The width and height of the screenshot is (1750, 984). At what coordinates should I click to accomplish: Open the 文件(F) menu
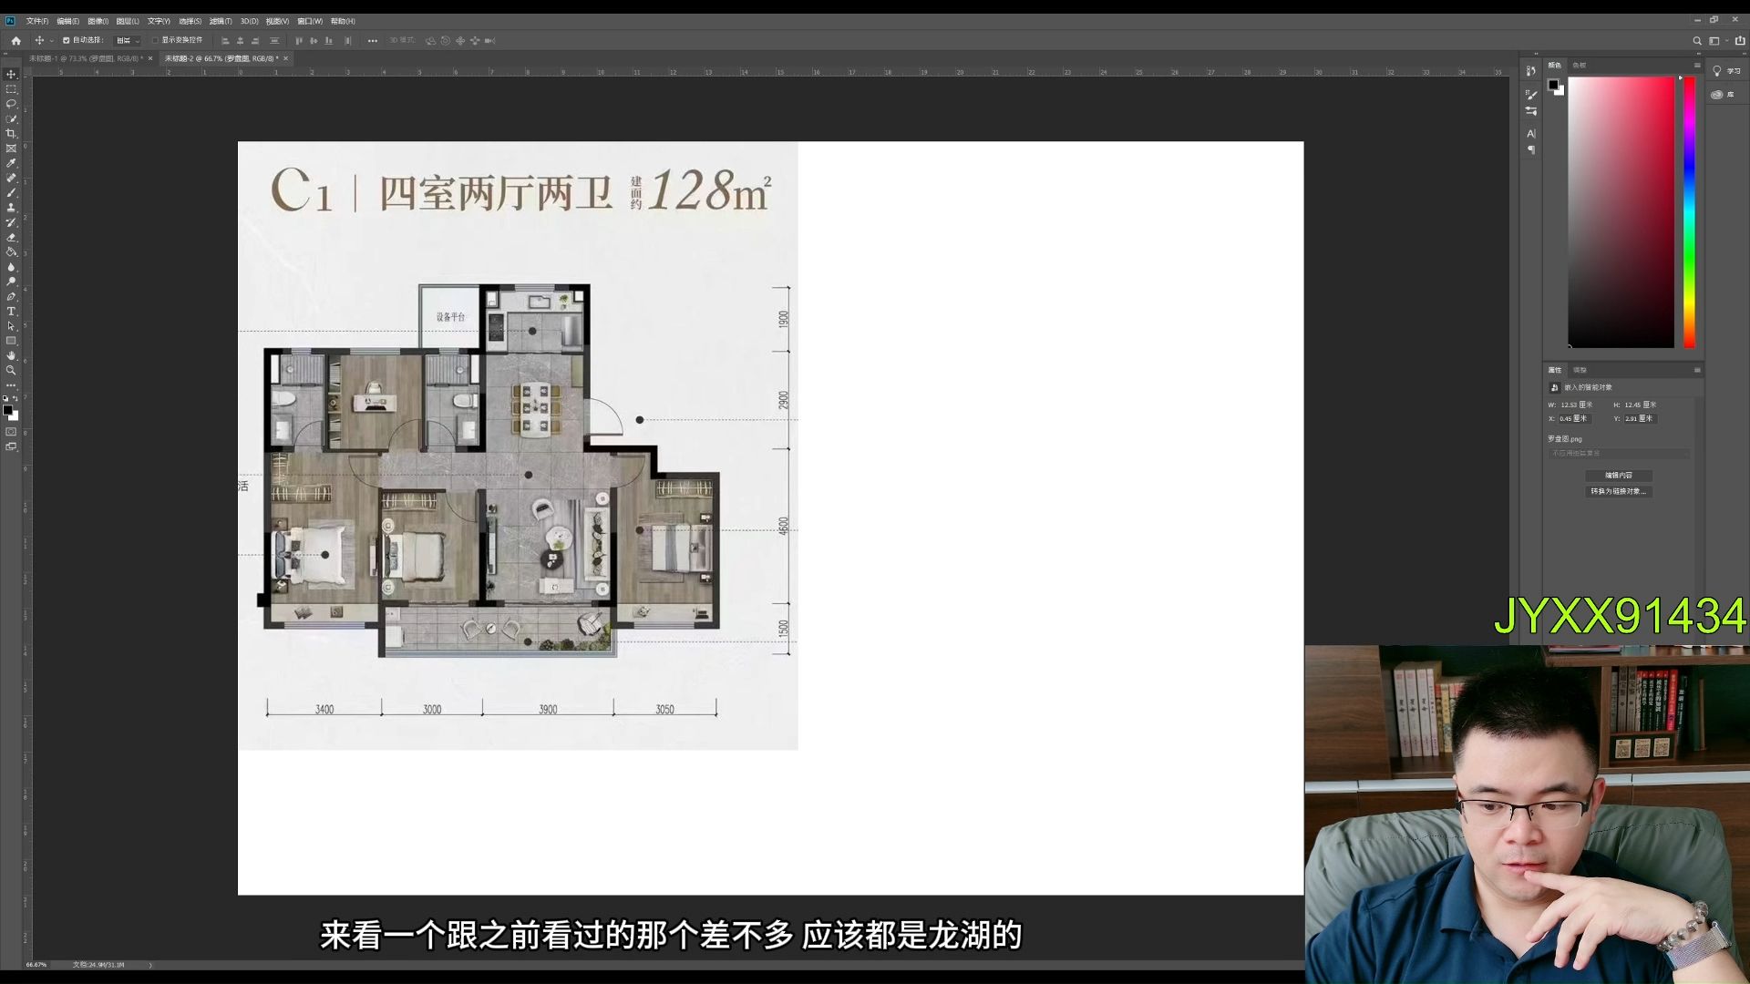37,21
